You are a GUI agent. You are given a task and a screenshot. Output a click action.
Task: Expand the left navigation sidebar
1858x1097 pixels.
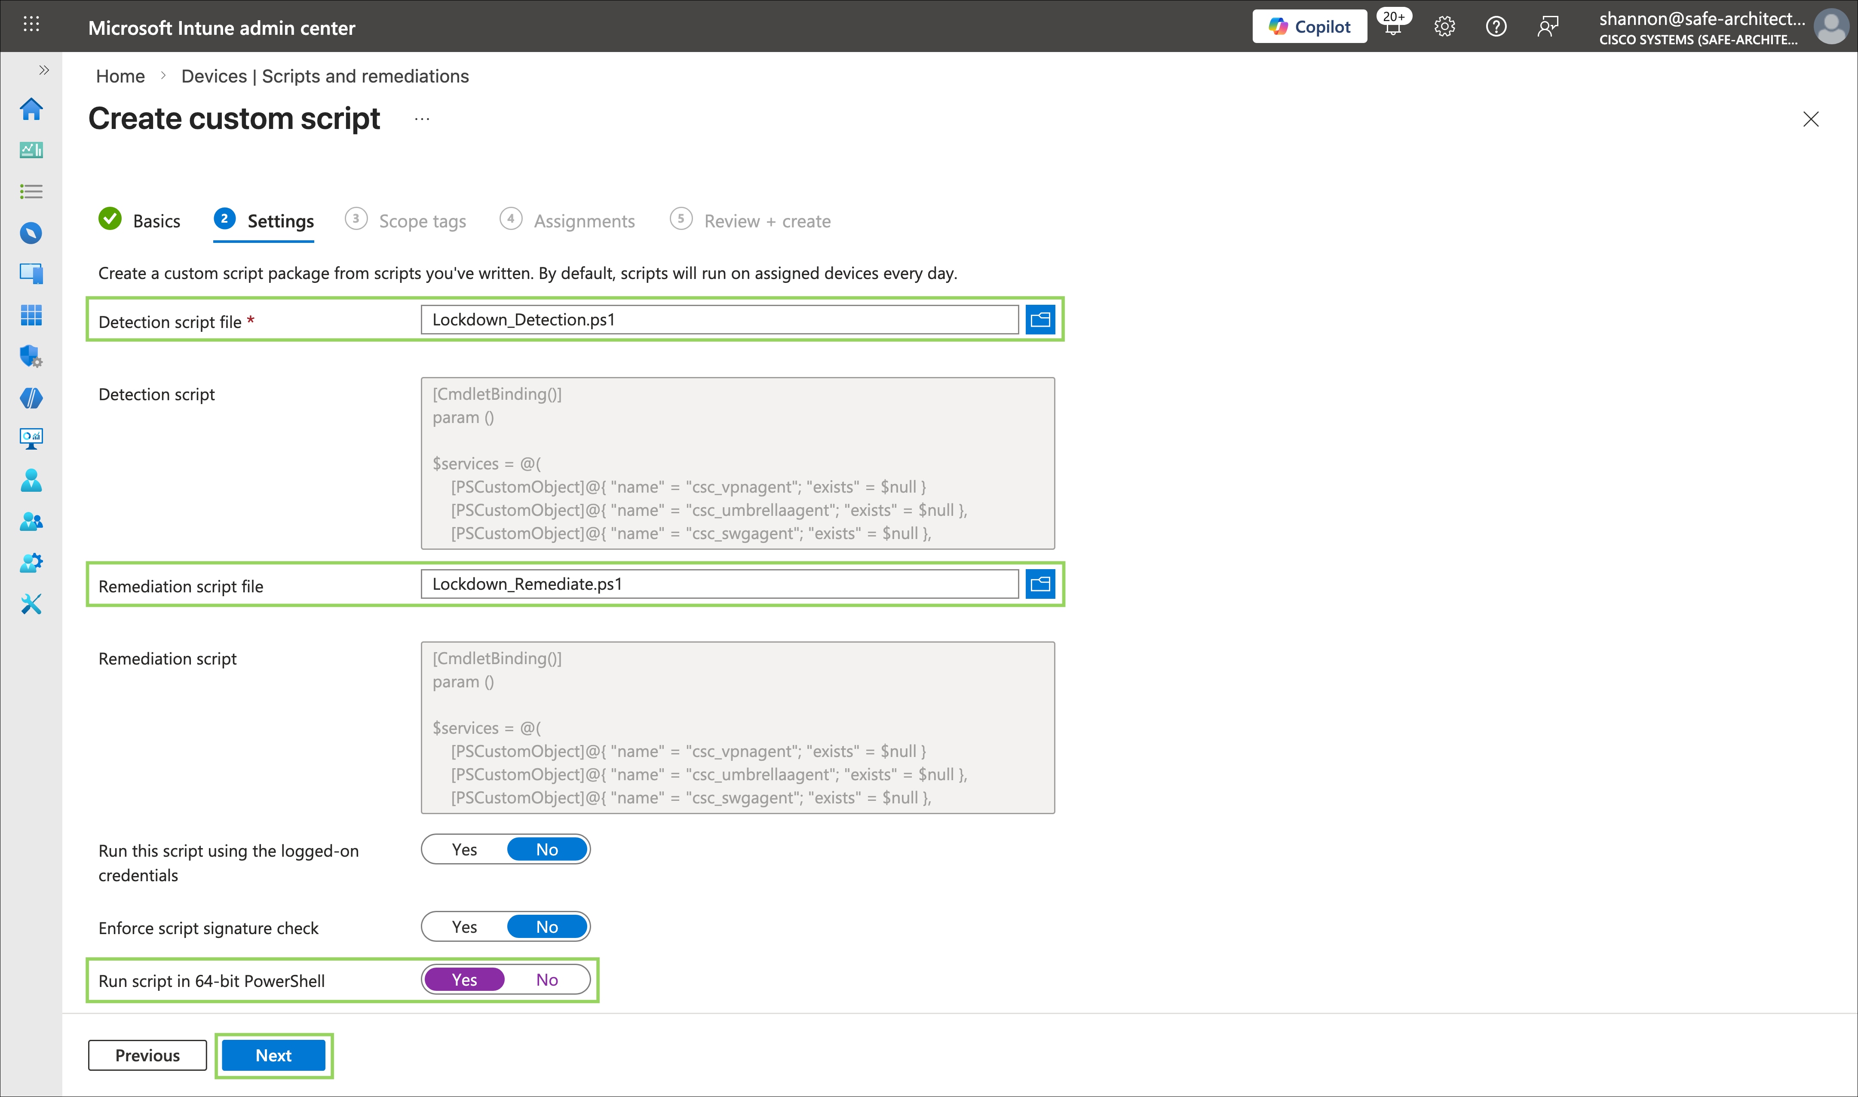[44, 70]
